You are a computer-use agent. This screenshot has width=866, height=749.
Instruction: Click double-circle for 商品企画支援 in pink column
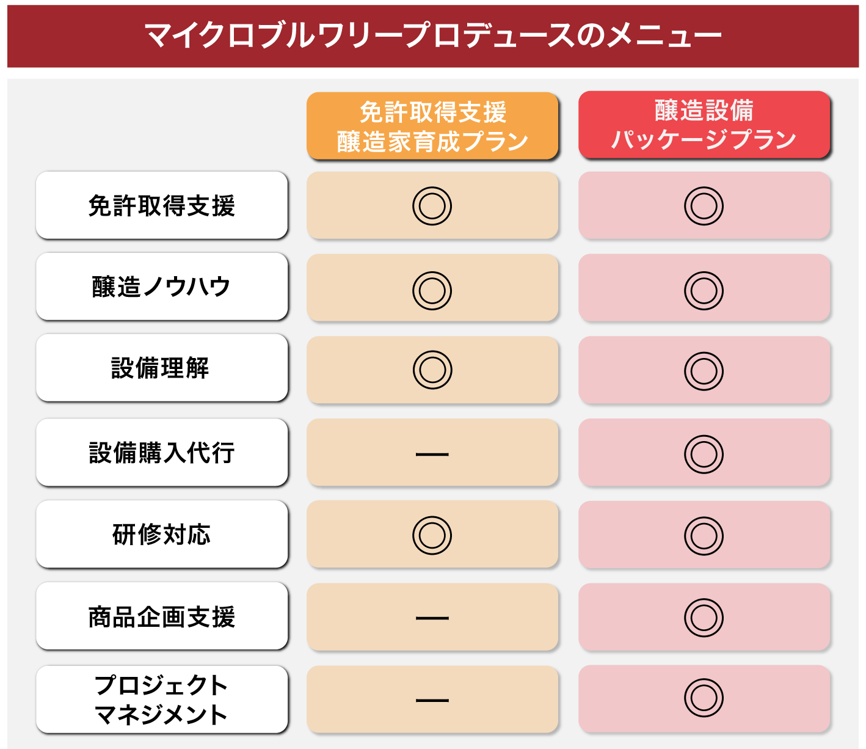coord(704,617)
